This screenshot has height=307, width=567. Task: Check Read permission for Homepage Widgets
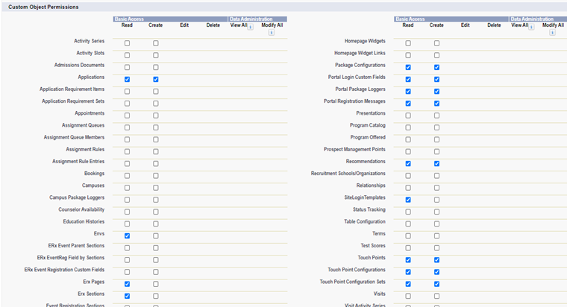pyautogui.click(x=408, y=43)
